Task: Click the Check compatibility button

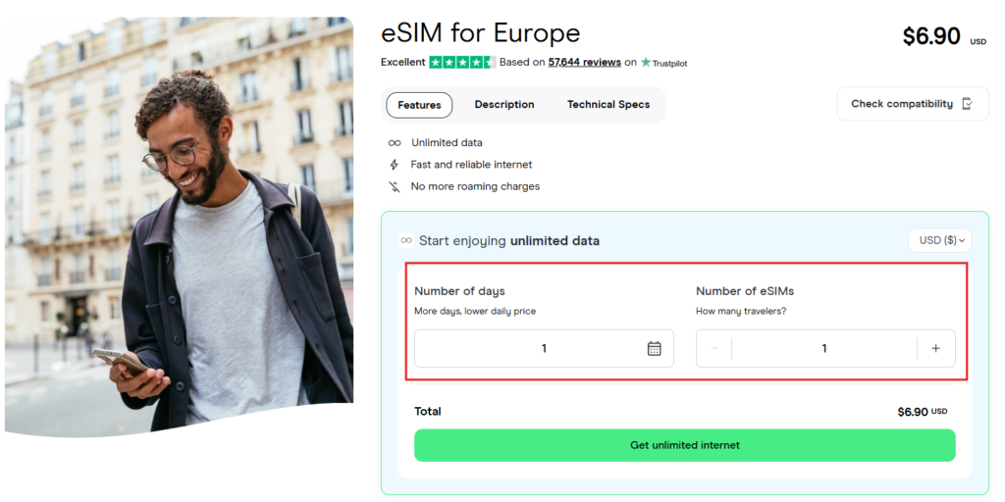Action: (x=913, y=104)
